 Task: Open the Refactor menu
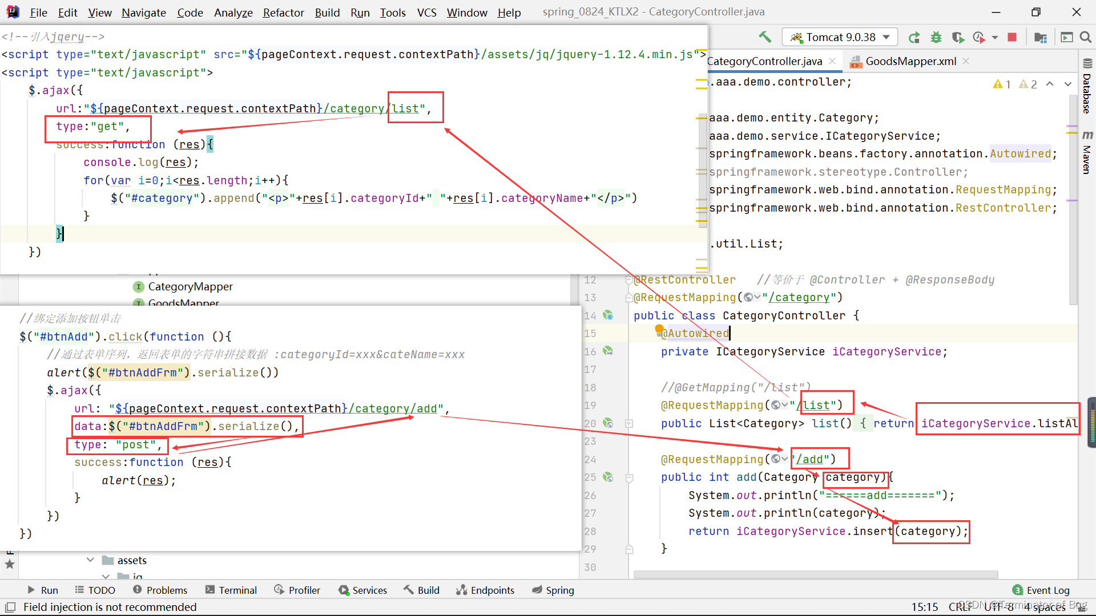click(x=283, y=12)
